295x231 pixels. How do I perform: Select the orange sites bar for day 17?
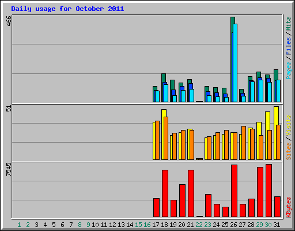157,140
